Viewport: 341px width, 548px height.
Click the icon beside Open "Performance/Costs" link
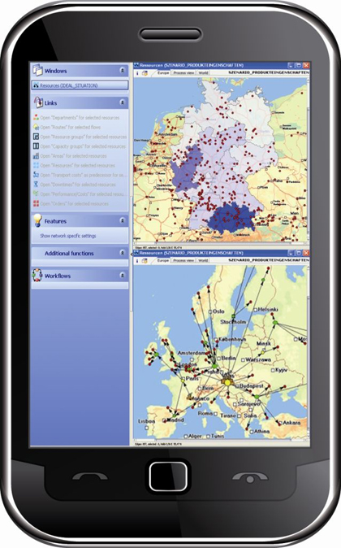36,194
